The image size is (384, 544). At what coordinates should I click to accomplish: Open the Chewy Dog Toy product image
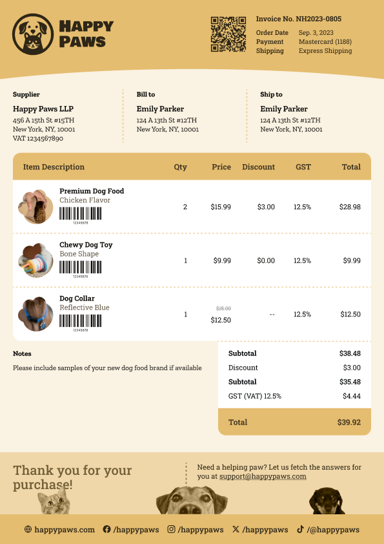pyautogui.click(x=35, y=260)
